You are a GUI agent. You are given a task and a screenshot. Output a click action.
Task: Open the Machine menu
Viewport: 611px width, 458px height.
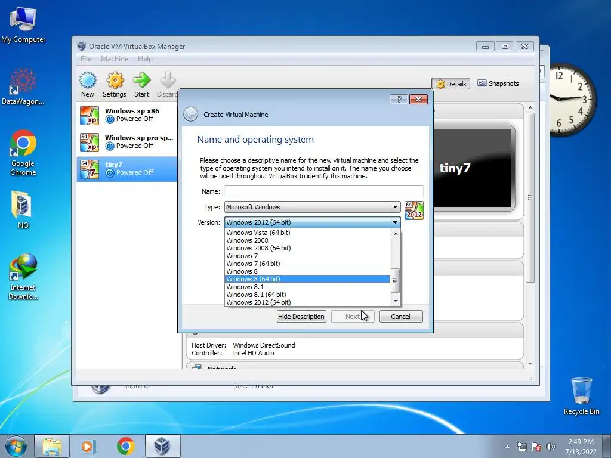point(115,59)
